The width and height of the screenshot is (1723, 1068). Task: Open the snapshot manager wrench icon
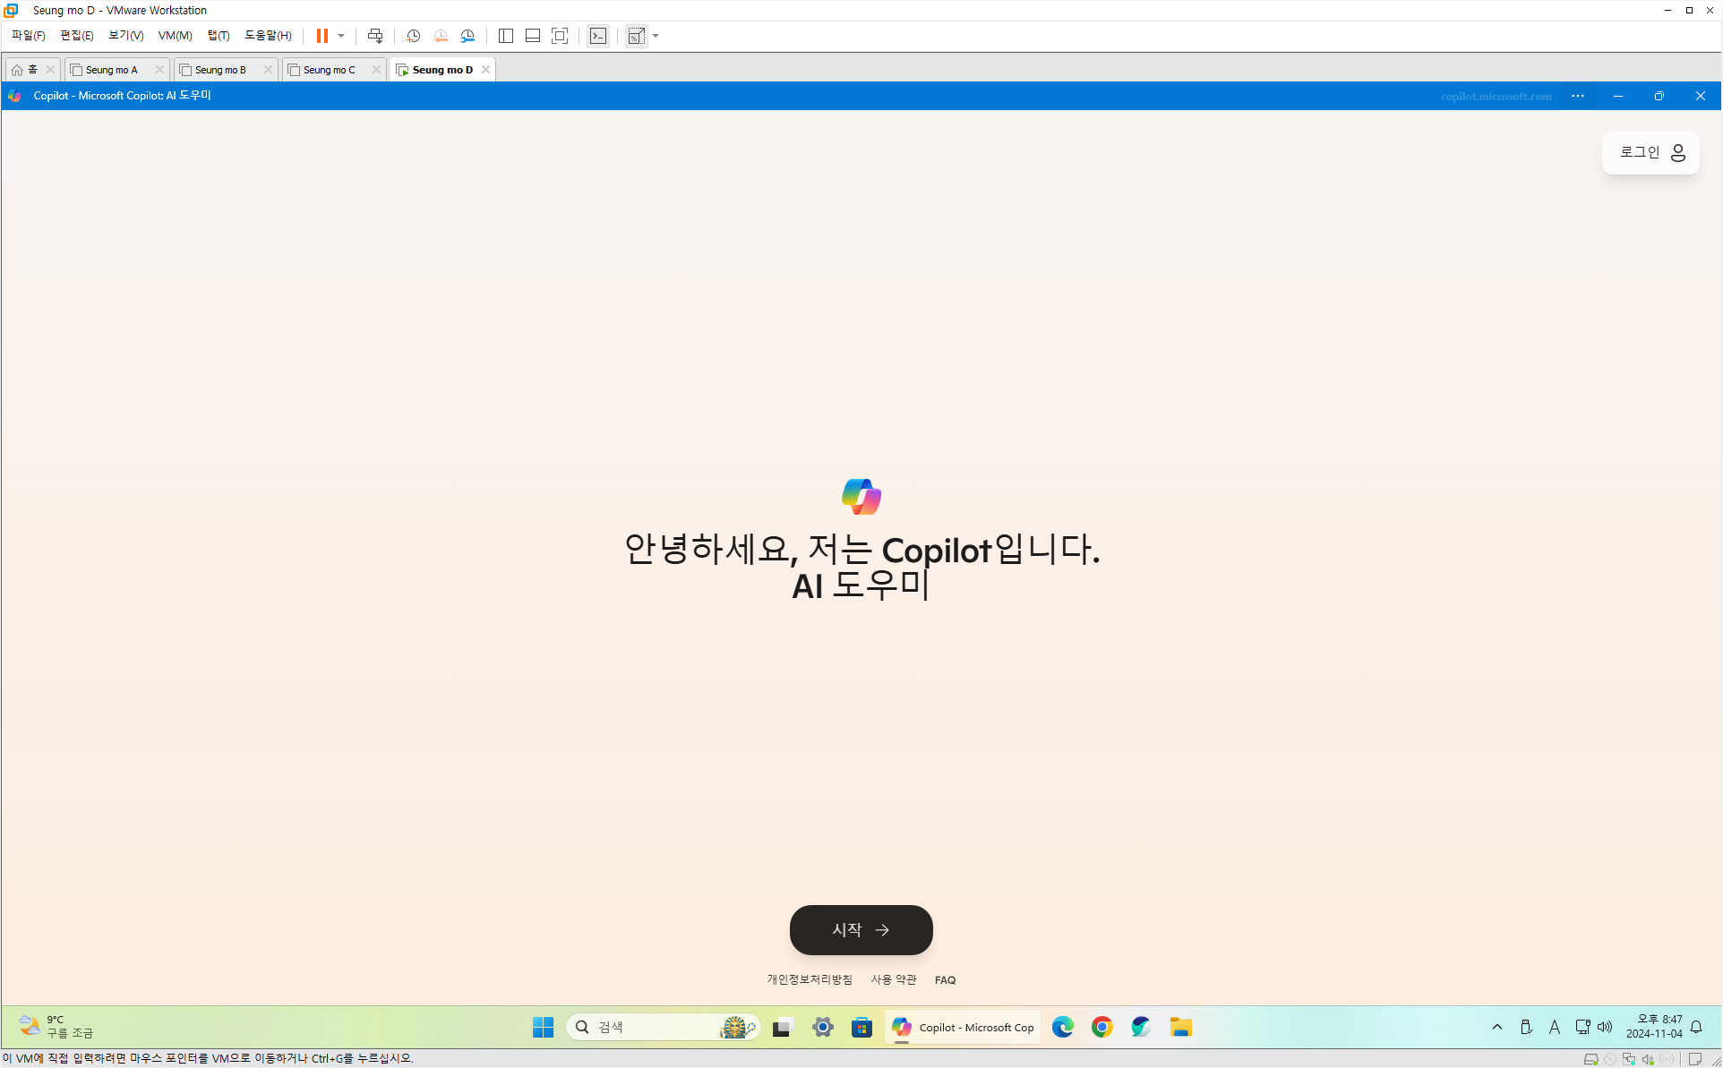click(467, 36)
